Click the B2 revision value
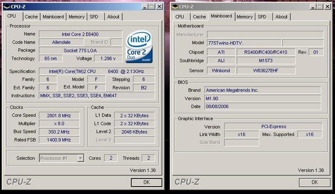 point(144,88)
